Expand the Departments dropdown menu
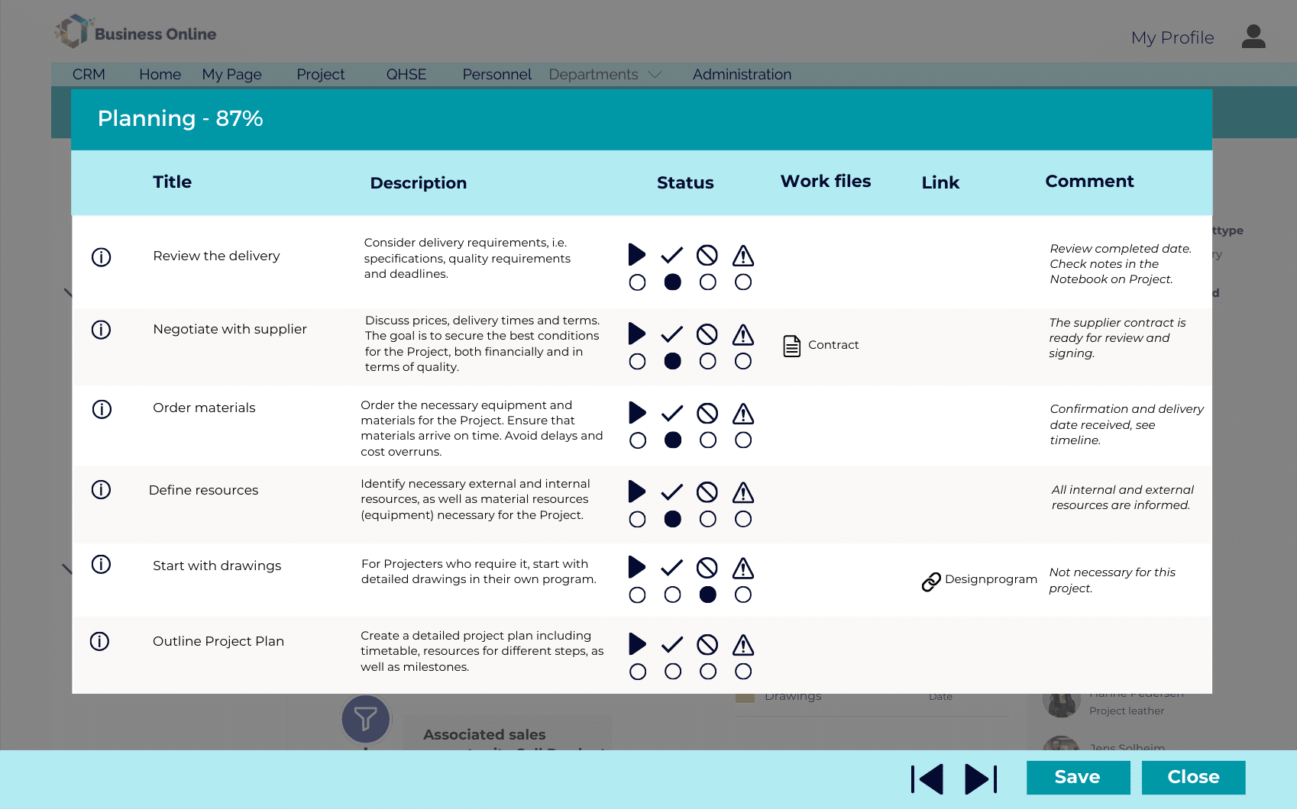1297x809 pixels. (605, 75)
